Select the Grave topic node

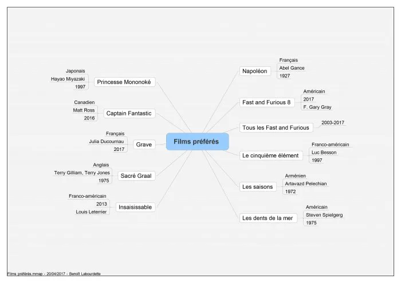144,145
